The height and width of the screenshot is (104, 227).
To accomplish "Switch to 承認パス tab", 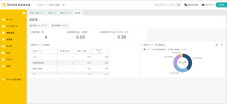I will (x=52, y=13).
